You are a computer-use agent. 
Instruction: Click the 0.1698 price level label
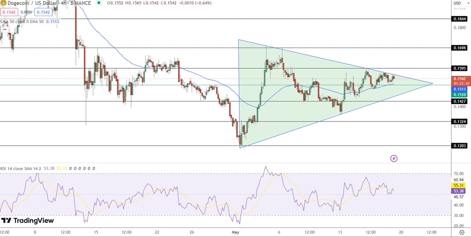point(460,48)
